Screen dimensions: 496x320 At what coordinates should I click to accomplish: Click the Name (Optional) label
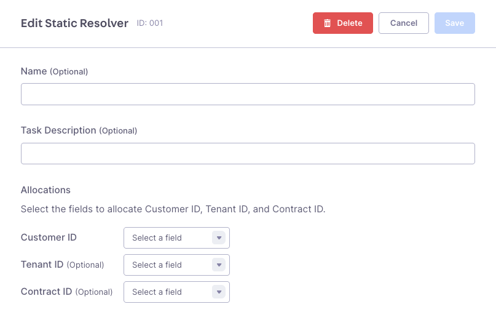pos(55,71)
